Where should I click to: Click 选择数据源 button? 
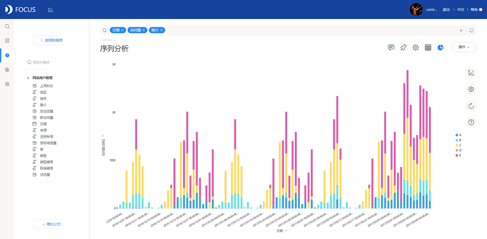[51, 40]
